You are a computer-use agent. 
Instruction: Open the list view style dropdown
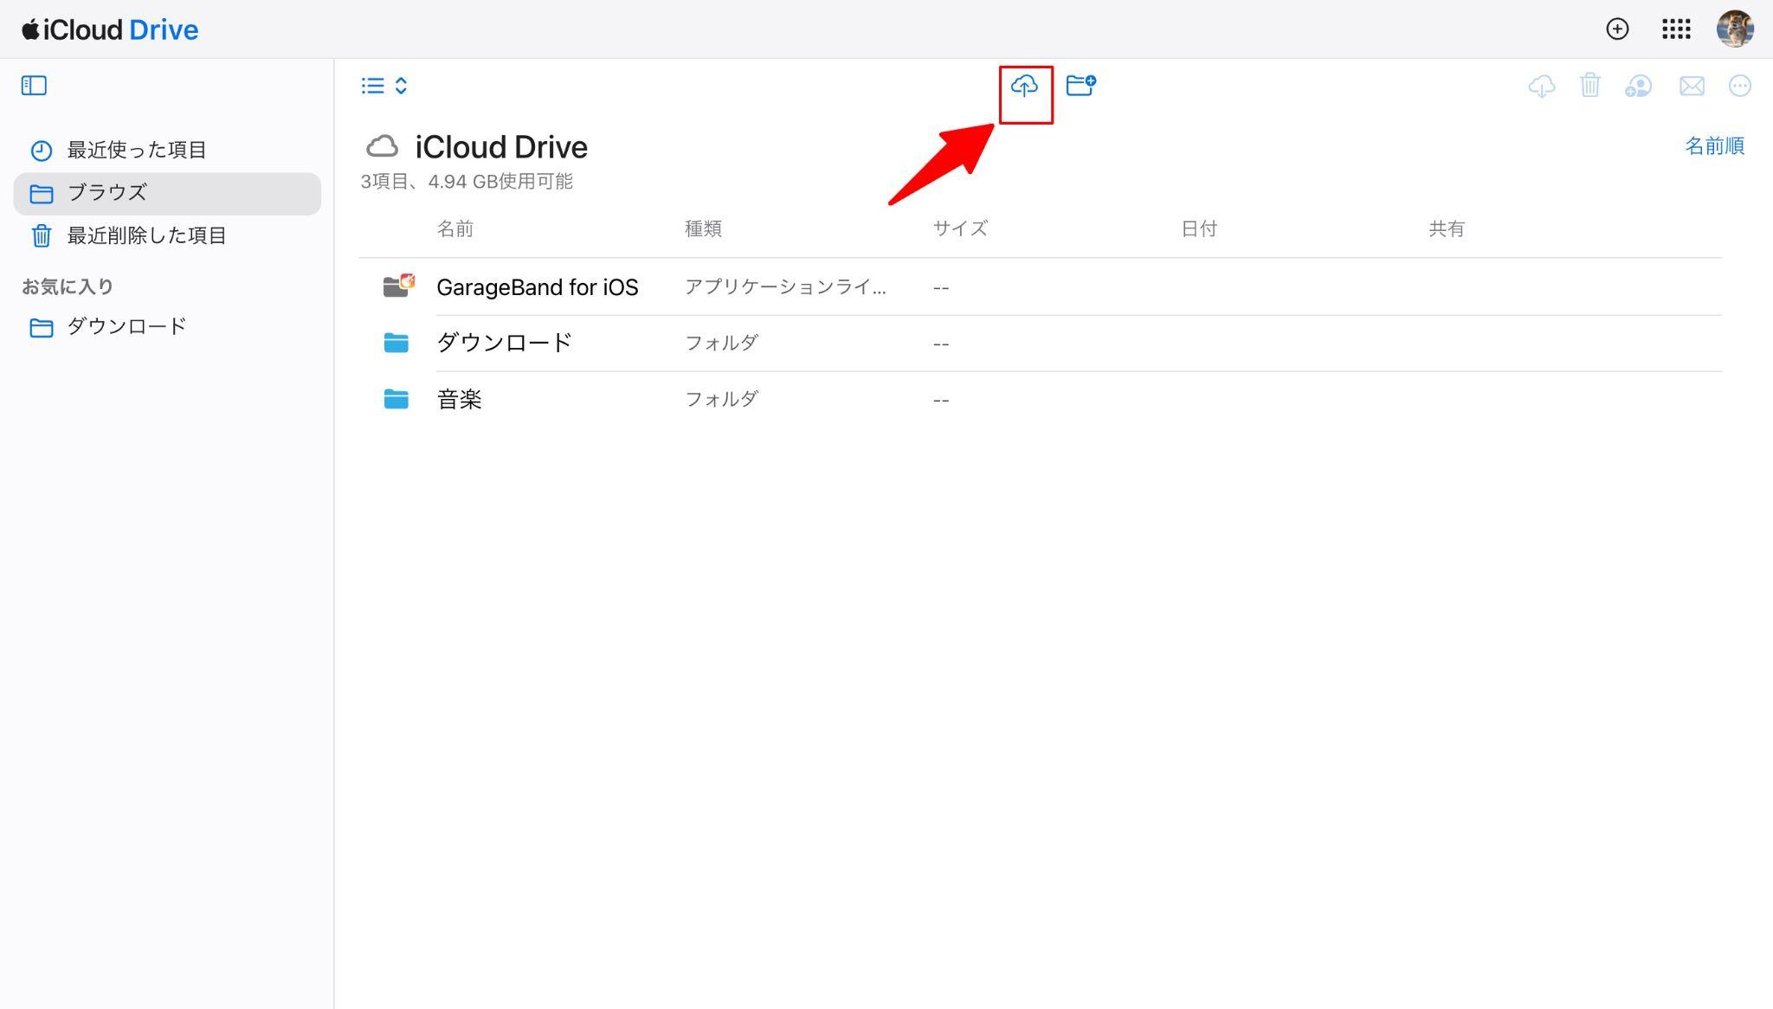click(x=384, y=86)
